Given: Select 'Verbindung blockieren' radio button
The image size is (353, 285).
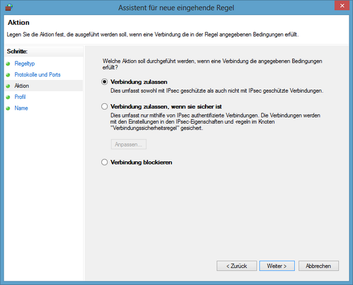Looking at the screenshot, I should 104,162.
